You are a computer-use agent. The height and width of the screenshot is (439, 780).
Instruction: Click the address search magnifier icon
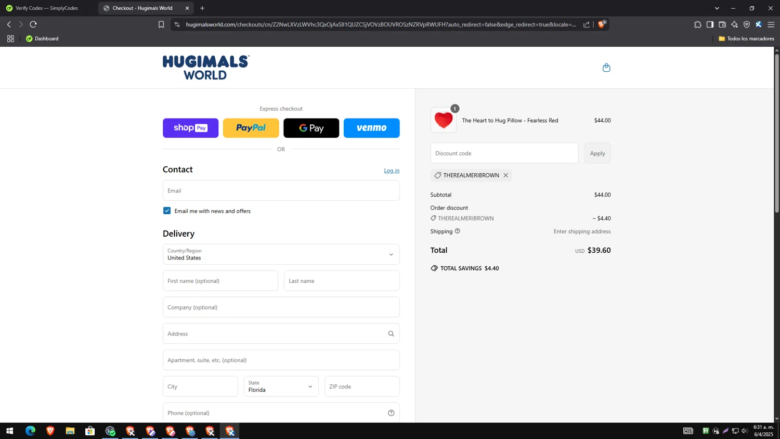[x=391, y=333]
